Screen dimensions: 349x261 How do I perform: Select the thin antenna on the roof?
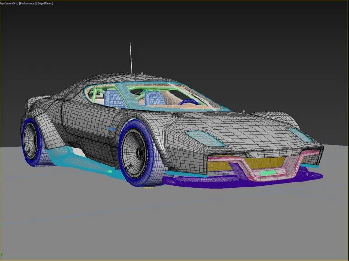[131, 57]
